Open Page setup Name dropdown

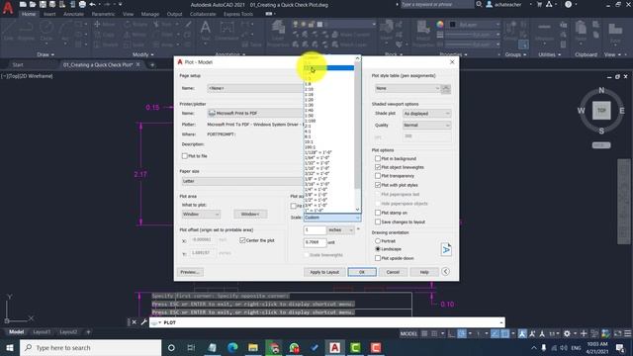[x=255, y=88]
